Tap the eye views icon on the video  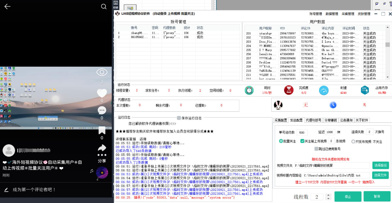point(102,72)
